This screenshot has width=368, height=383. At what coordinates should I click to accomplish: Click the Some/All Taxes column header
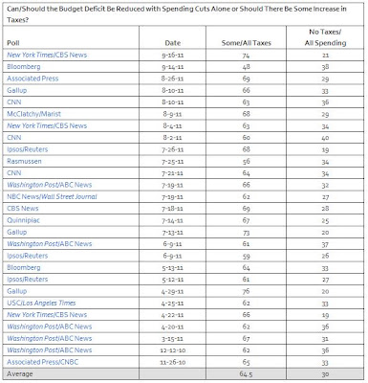(x=246, y=43)
